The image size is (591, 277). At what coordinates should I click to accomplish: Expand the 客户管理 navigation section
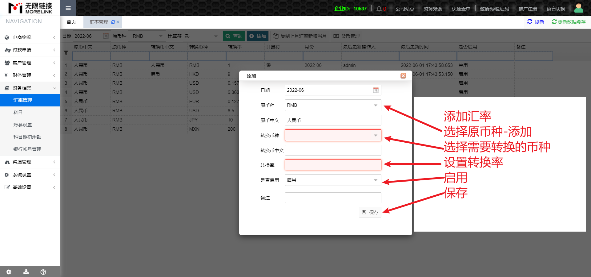coord(30,63)
